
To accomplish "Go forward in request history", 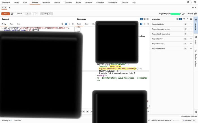I will (x=34, y=14).
